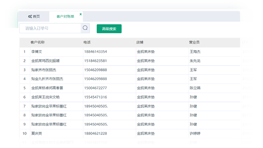
Task: Select row 9 customer 贴家欧尚金苹果标蕾红
Action: pyautogui.click(x=49, y=124)
